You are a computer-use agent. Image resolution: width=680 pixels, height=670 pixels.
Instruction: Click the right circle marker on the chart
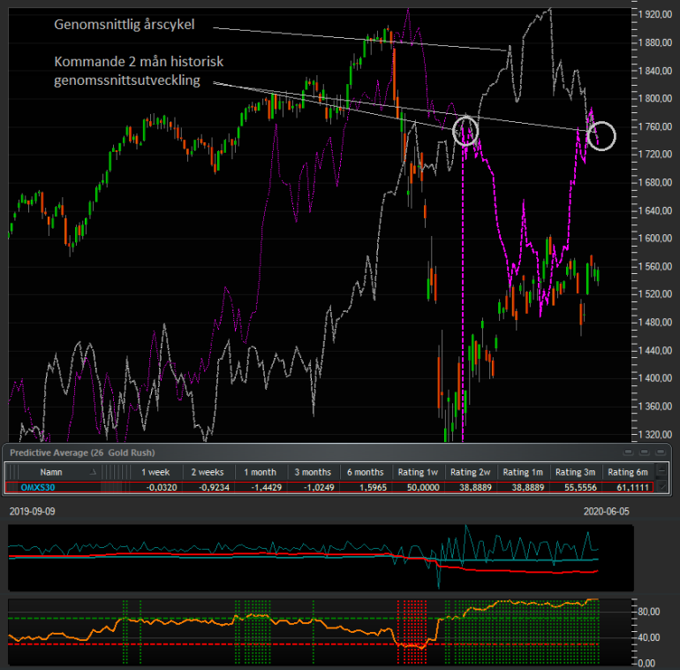pyautogui.click(x=601, y=135)
